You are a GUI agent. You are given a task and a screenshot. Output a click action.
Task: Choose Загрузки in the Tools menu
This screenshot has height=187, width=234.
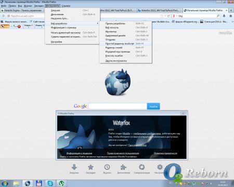click(72, 10)
